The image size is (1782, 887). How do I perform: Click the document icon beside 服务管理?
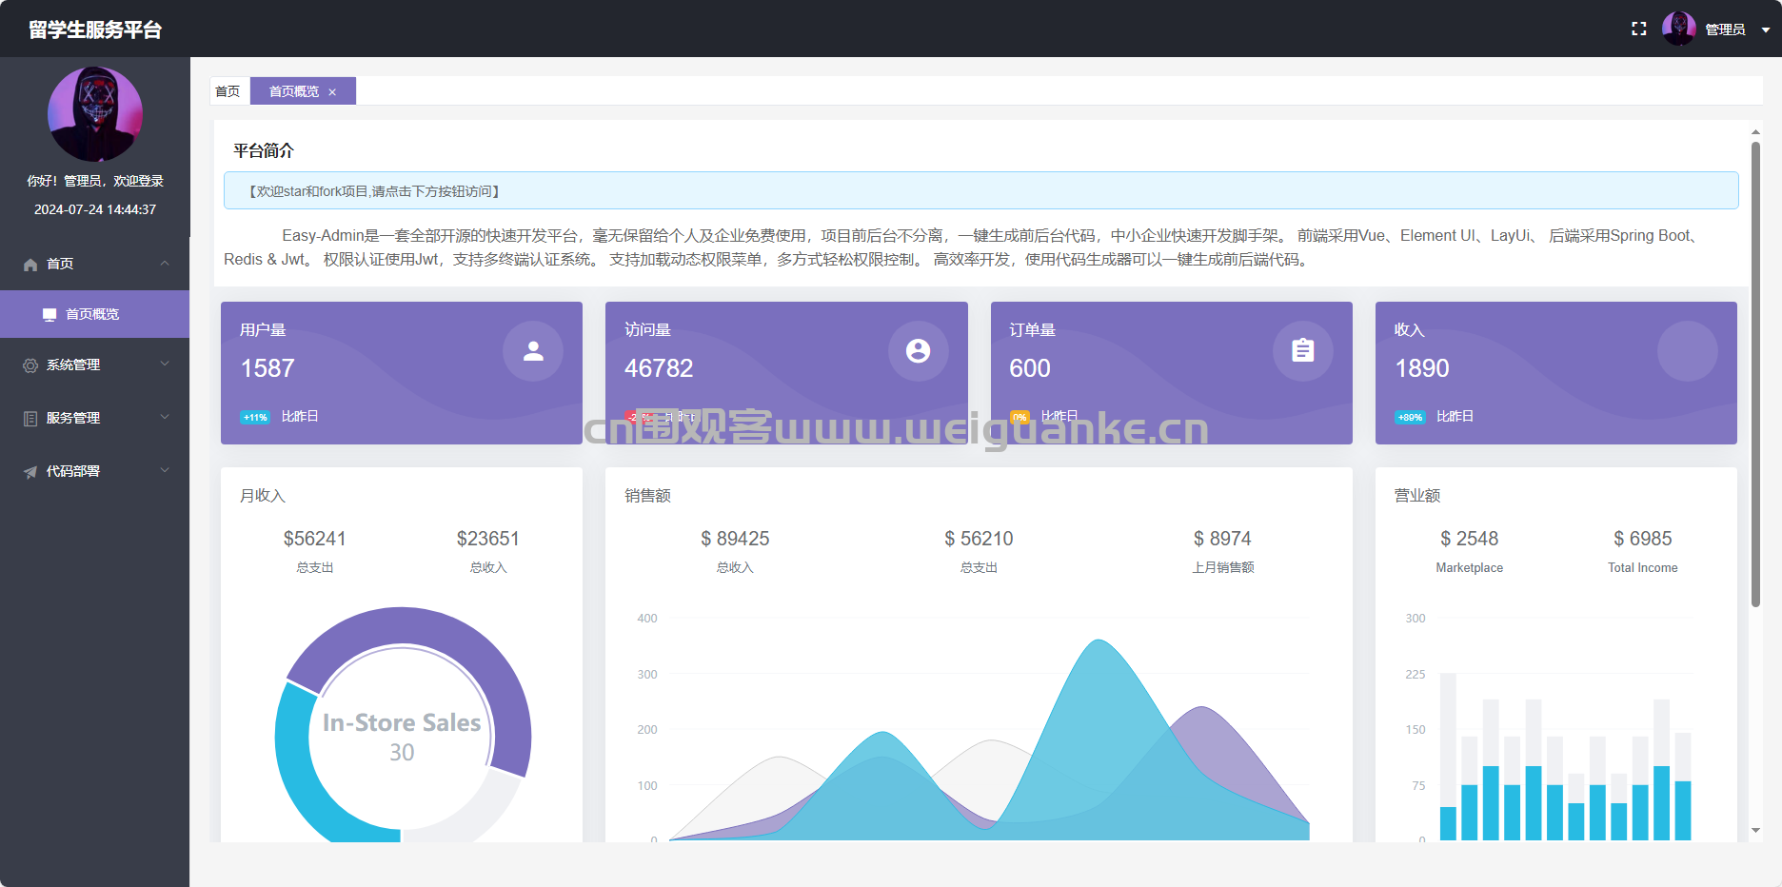click(30, 419)
